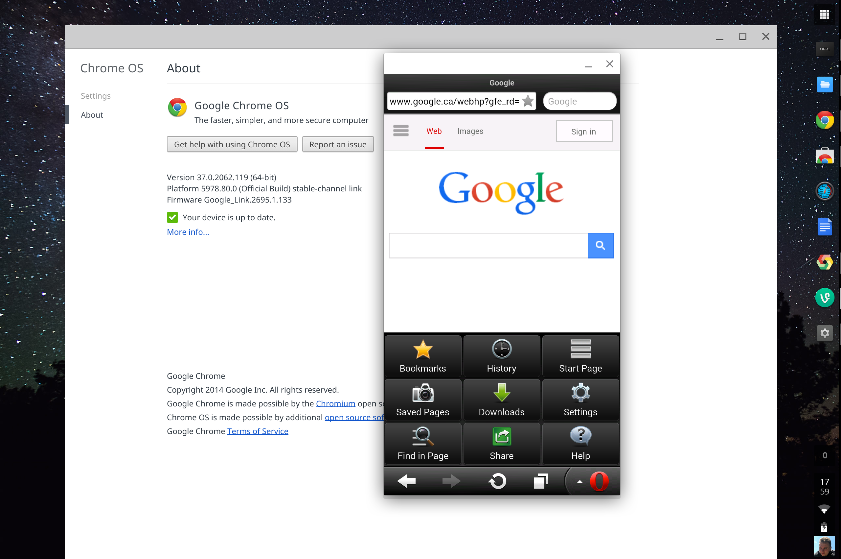Viewport: 841px width, 559px height.
Task: Click Get help with using Chrome OS button
Action: pyautogui.click(x=232, y=144)
